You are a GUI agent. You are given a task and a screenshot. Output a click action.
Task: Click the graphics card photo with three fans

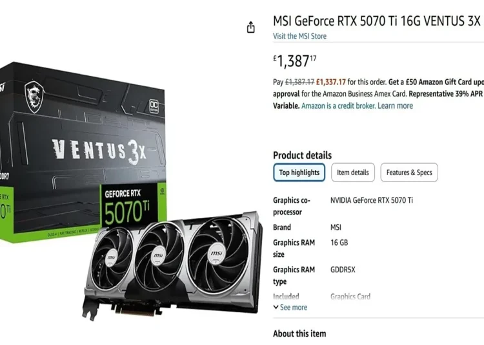(173, 265)
